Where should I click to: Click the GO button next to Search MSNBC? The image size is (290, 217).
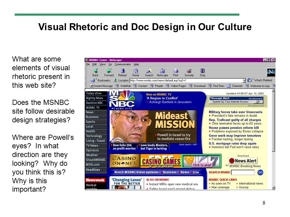(260, 172)
